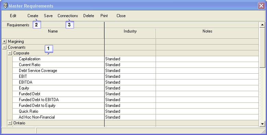The image size is (267, 135).
Task: Click Delete in the menu bar
Action: pos(89,16)
